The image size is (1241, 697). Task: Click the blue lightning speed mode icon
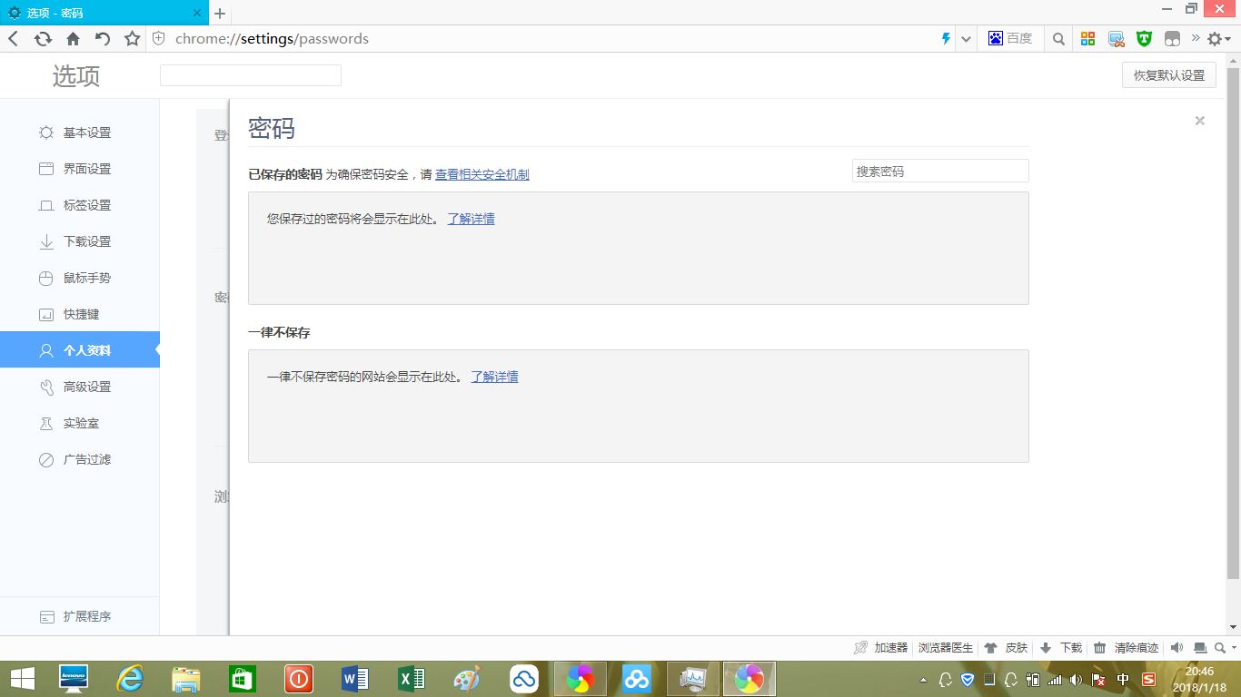[x=946, y=39]
